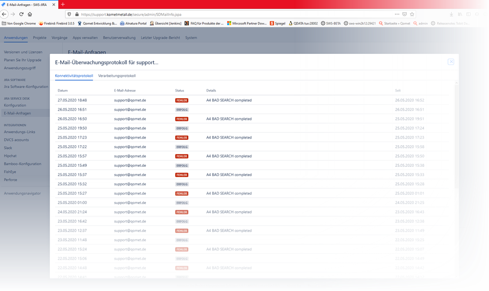The height and width of the screenshot is (291, 489).
Task: Click the ERFOLG badge in 25.05.2020 01:00 row
Action: (x=182, y=203)
